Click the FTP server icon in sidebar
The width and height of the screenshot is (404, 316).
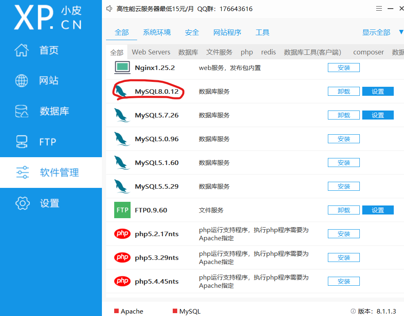coord(22,142)
